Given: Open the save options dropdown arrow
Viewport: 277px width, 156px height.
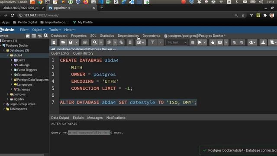Looking at the screenshot, I should point(77,42).
